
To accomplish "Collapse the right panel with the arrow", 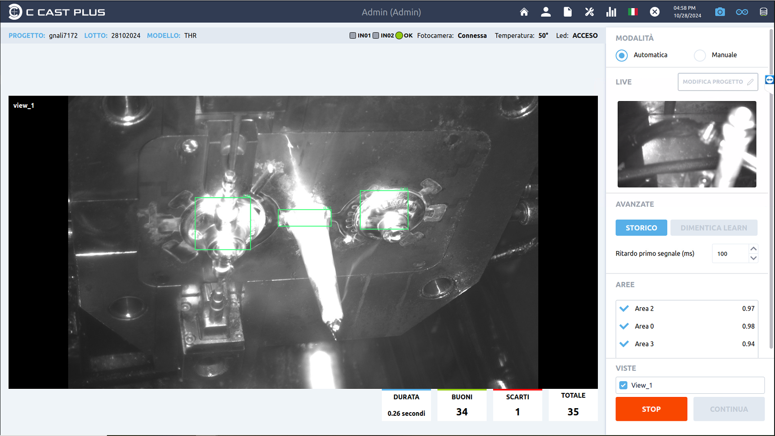I will [770, 80].
